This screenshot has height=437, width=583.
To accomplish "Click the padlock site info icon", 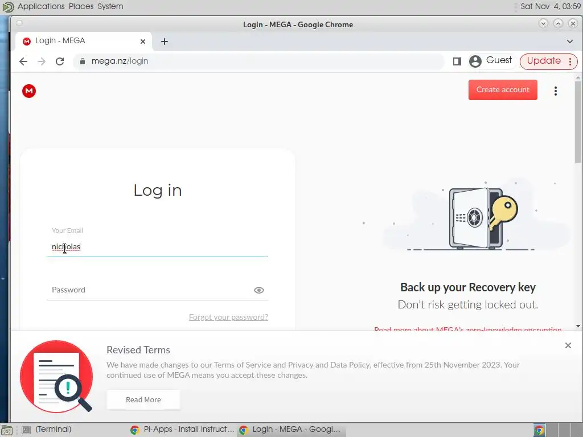I will click(x=83, y=61).
